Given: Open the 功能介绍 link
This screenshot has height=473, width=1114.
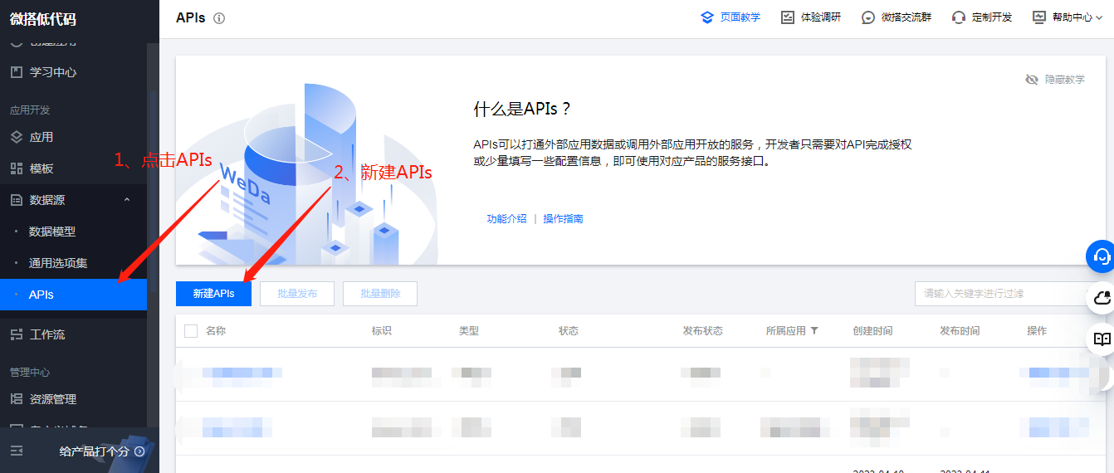Looking at the screenshot, I should click(x=506, y=219).
